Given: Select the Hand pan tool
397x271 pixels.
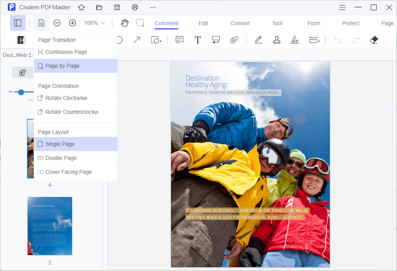Looking at the screenshot, I should coord(125,23).
